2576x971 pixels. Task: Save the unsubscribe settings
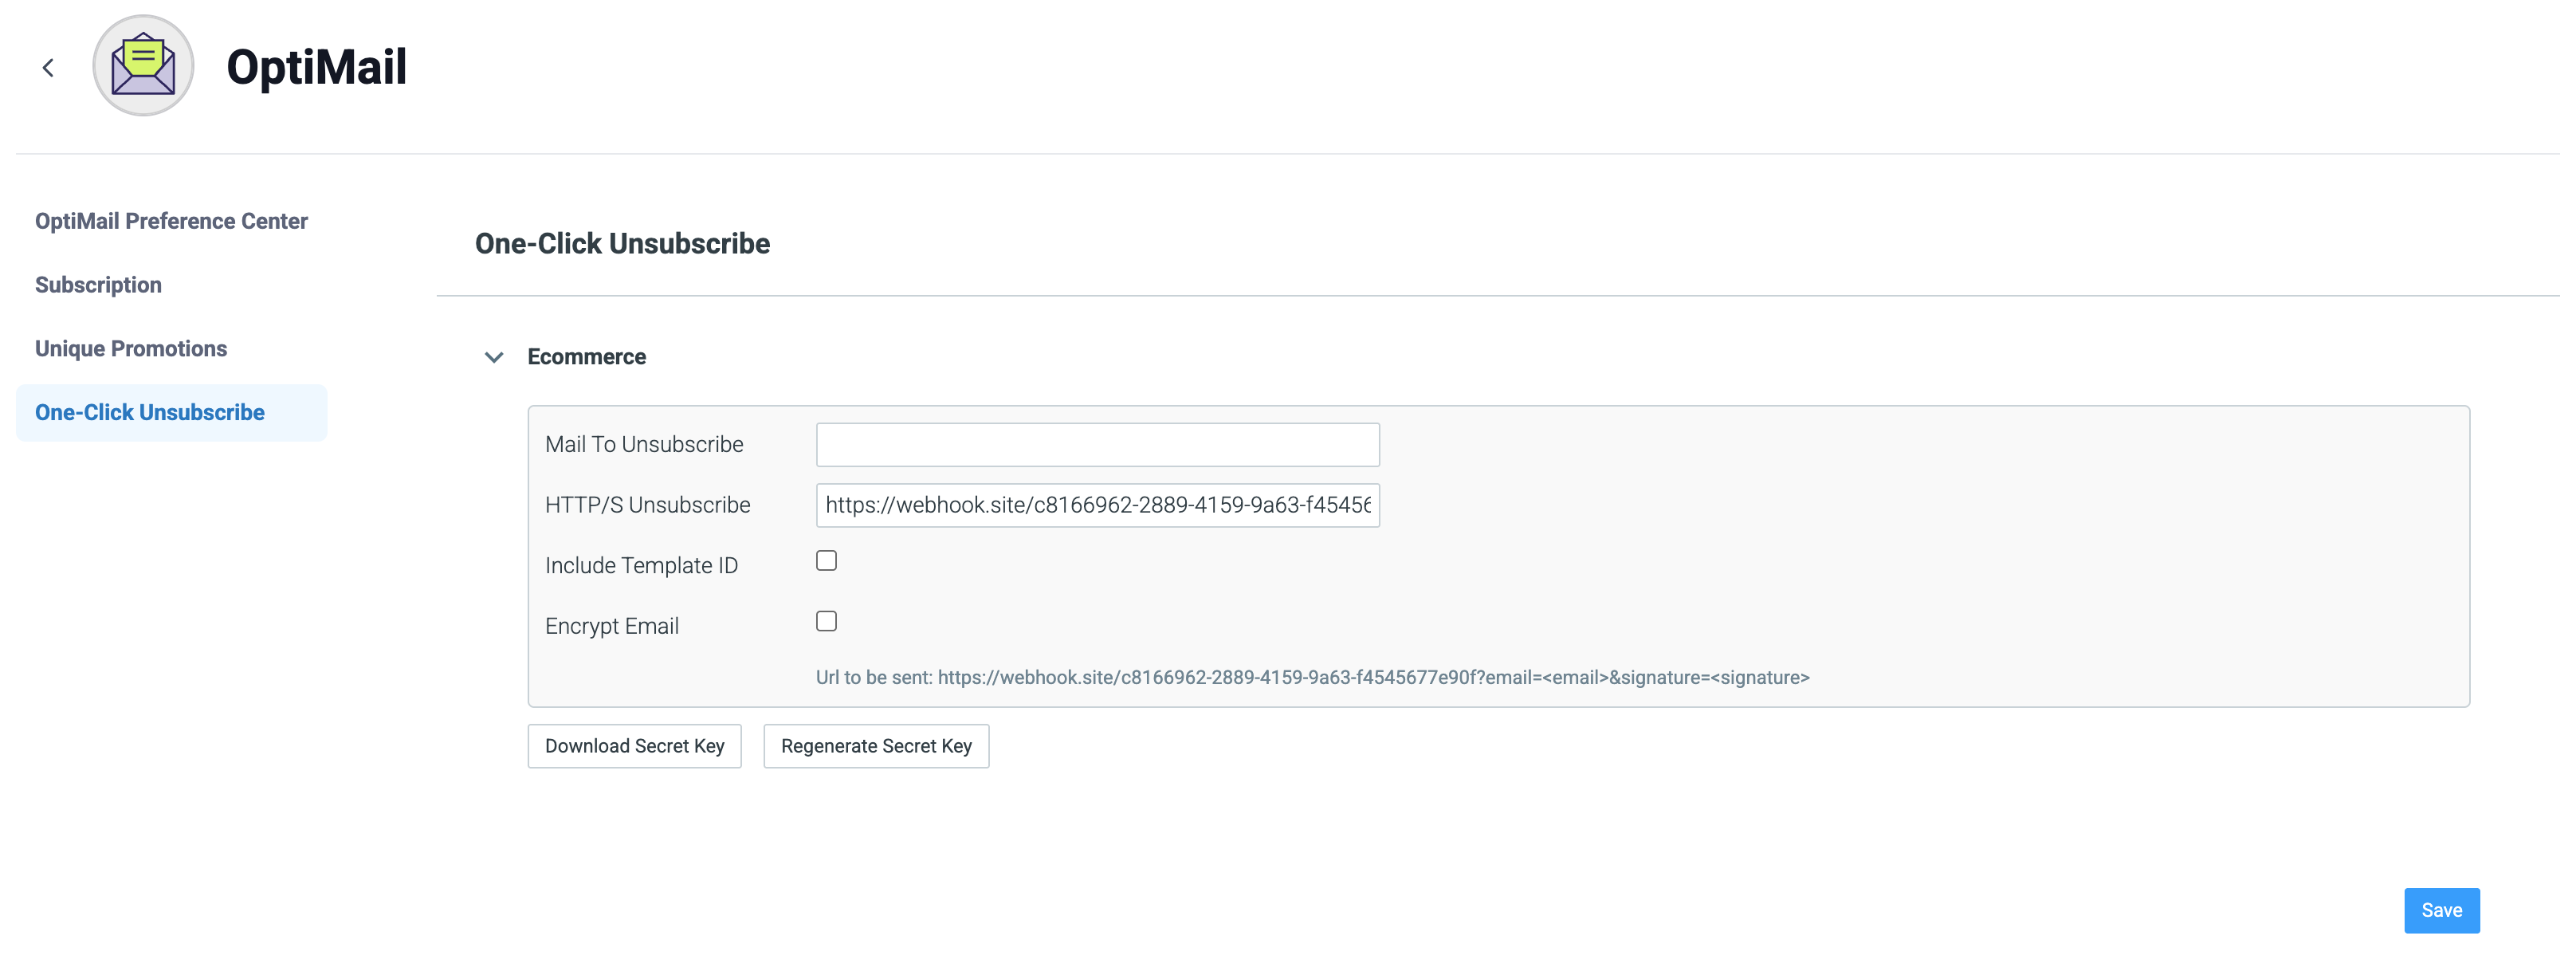(x=2441, y=911)
